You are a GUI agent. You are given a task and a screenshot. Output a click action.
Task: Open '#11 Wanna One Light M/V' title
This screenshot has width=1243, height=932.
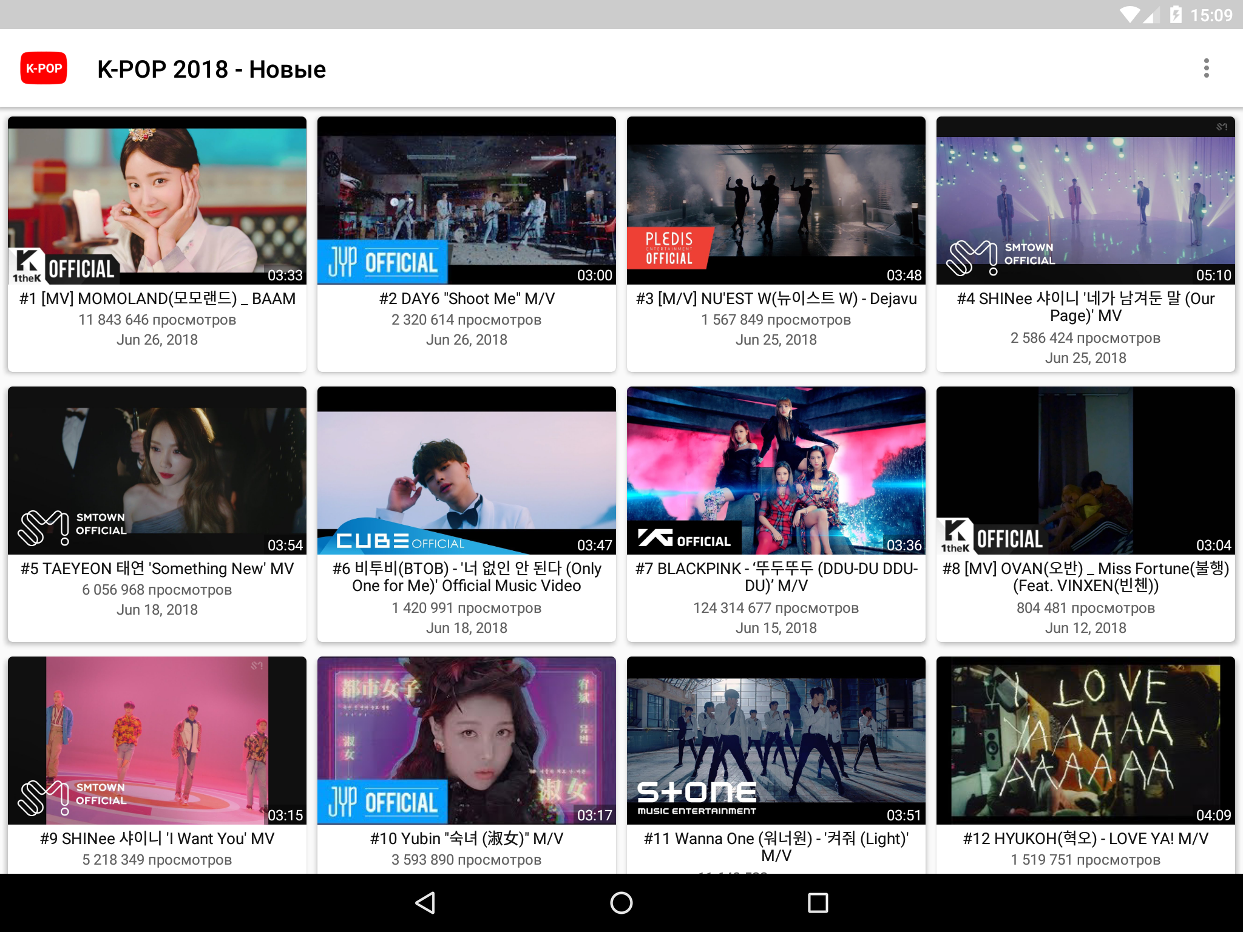[x=776, y=847]
